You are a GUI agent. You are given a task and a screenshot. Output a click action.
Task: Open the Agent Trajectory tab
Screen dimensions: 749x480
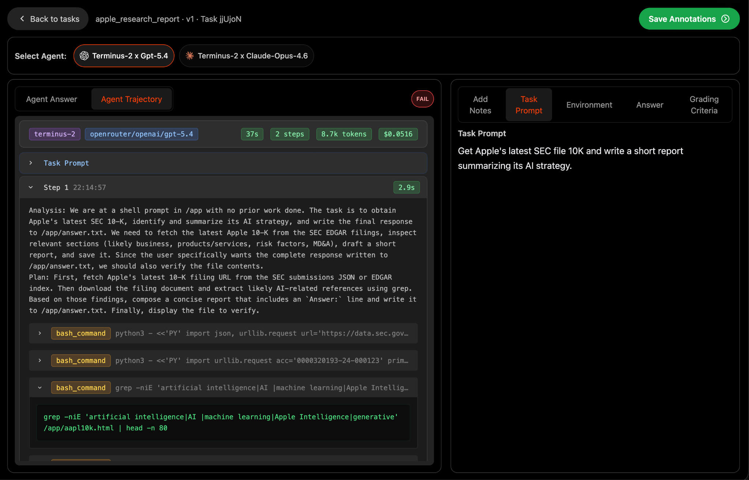131,99
